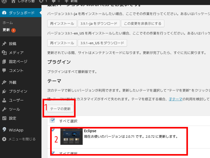Toggle the Eclipse theme checkbox
This screenshot has height=158, width=210.
(x=53, y=130)
